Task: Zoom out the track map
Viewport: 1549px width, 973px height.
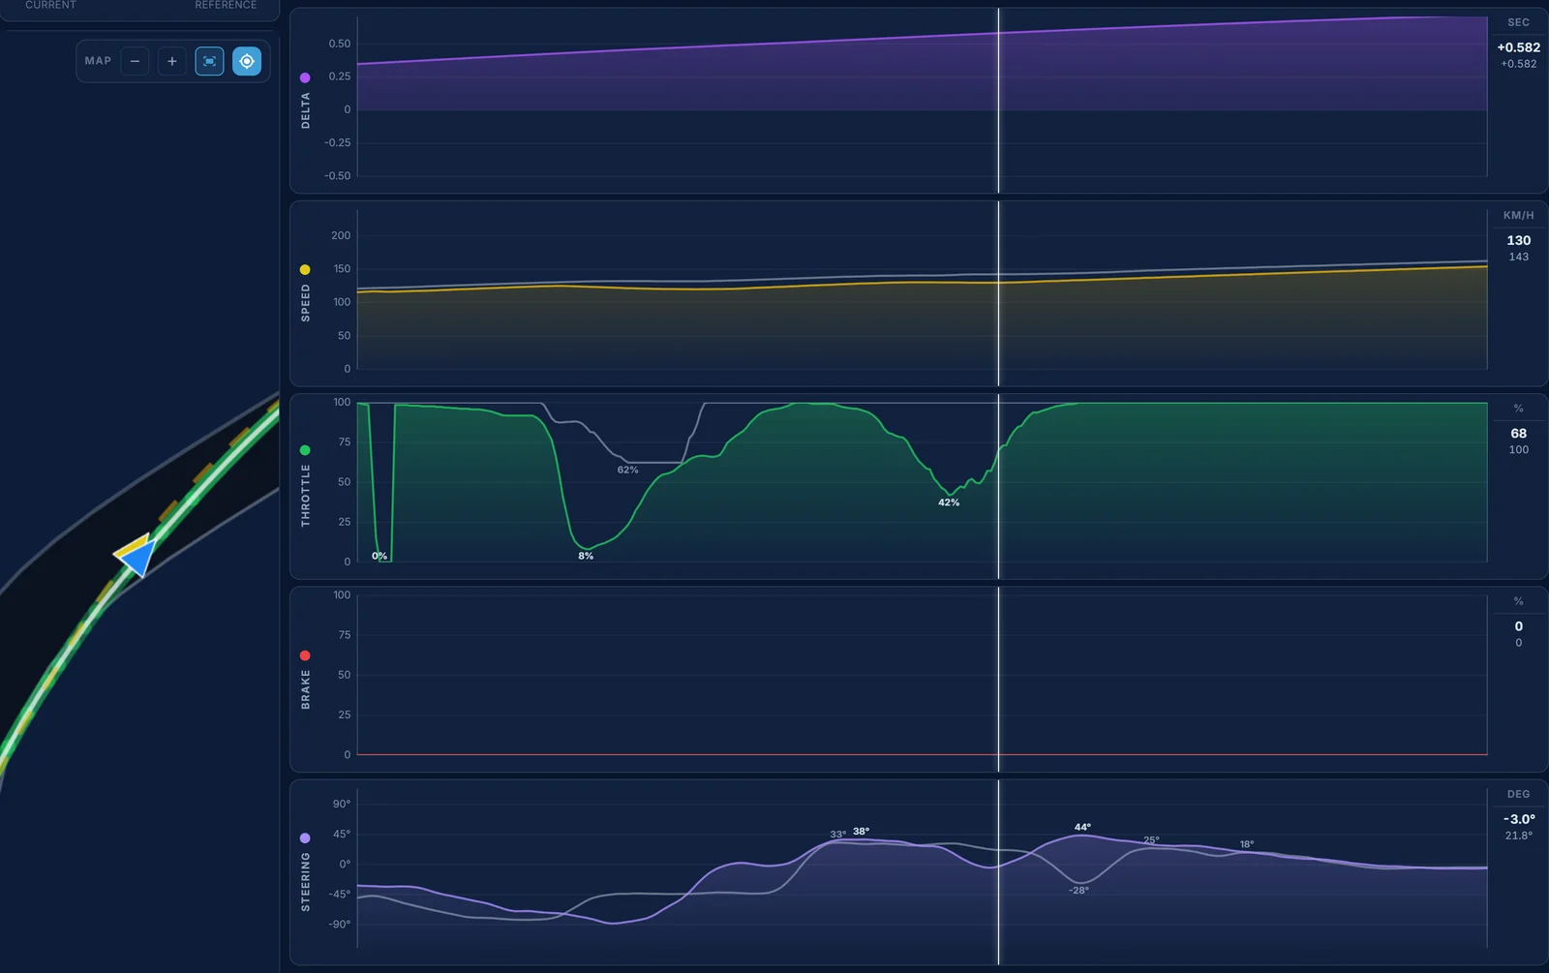Action: [x=135, y=61]
